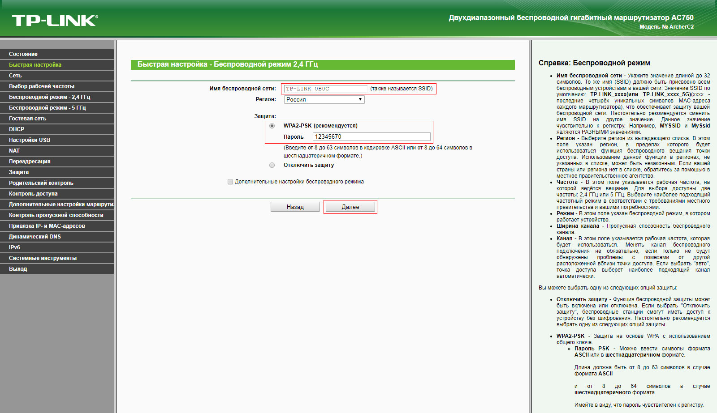717x413 pixels.
Task: Open the IPv6 menu item
Action: [57, 247]
